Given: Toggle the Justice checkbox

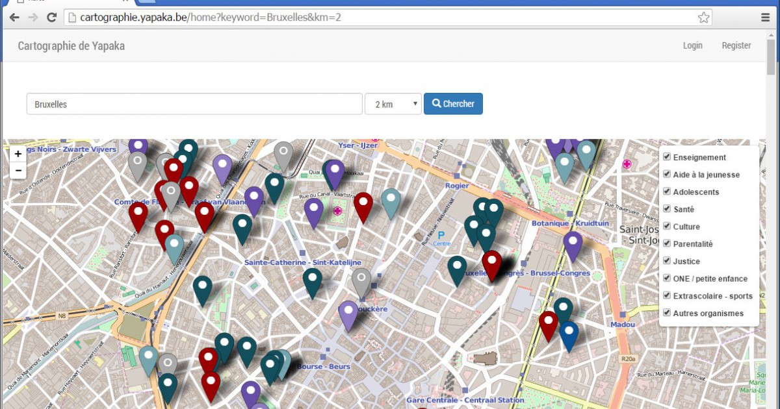Looking at the screenshot, I should pyautogui.click(x=666, y=260).
